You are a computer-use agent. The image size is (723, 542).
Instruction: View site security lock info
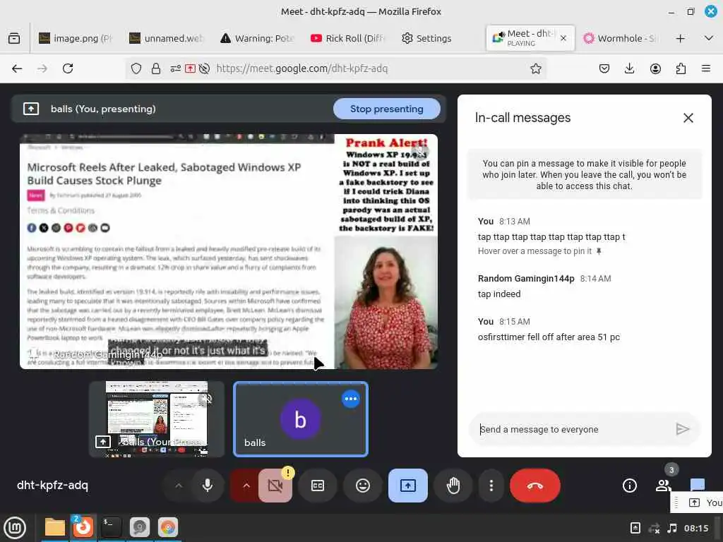tap(156, 68)
